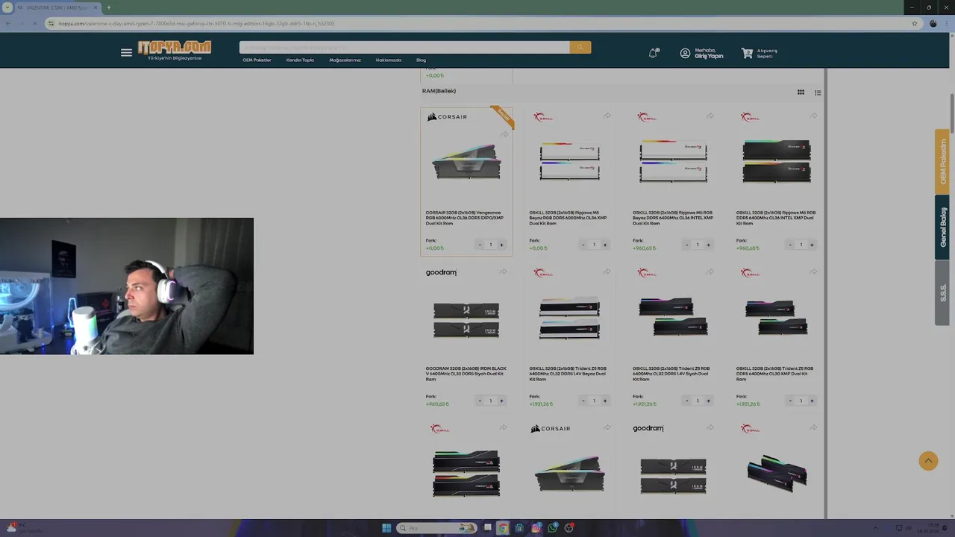This screenshot has width=955, height=537.
Task: Click the RAM(Bellek) section heading
Action: click(x=439, y=91)
